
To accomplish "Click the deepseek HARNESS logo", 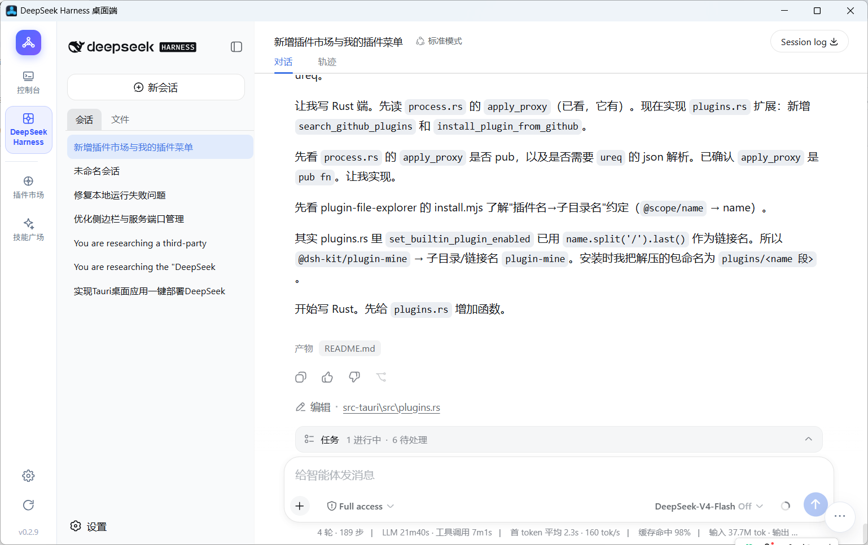I will pyautogui.click(x=132, y=47).
